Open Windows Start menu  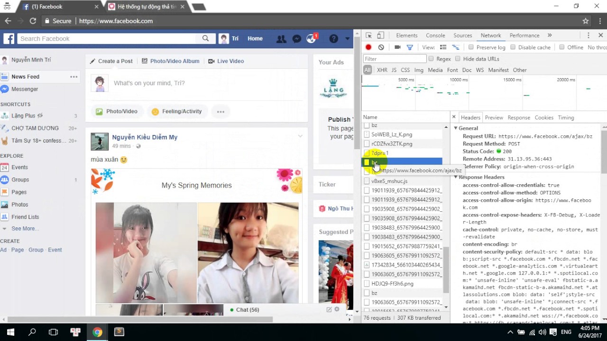click(x=10, y=332)
